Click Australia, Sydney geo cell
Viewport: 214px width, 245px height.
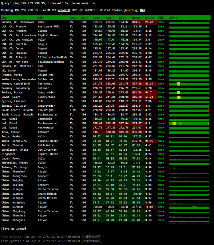(15, 163)
